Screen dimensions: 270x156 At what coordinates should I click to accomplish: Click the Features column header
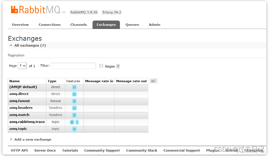[73, 81]
